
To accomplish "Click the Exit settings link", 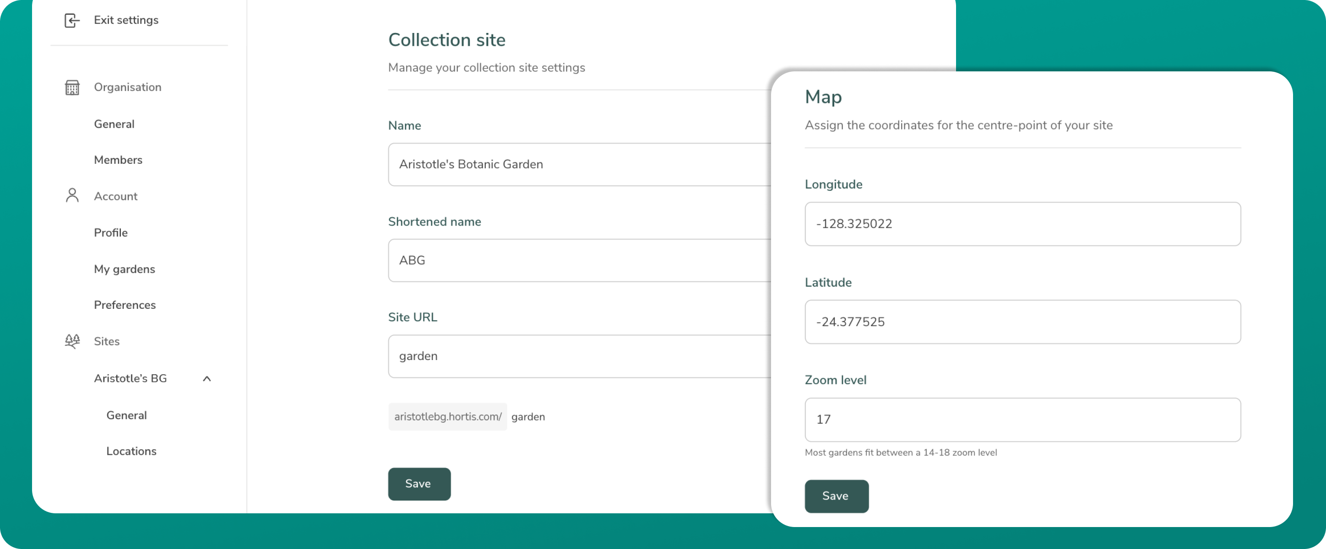I will [126, 20].
